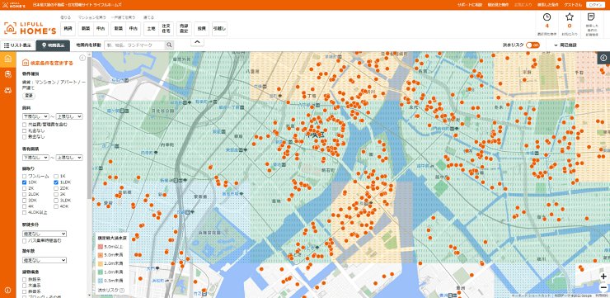610x298 pixels.
Task: Check the 1K layout checkbox
Action: pos(56,176)
